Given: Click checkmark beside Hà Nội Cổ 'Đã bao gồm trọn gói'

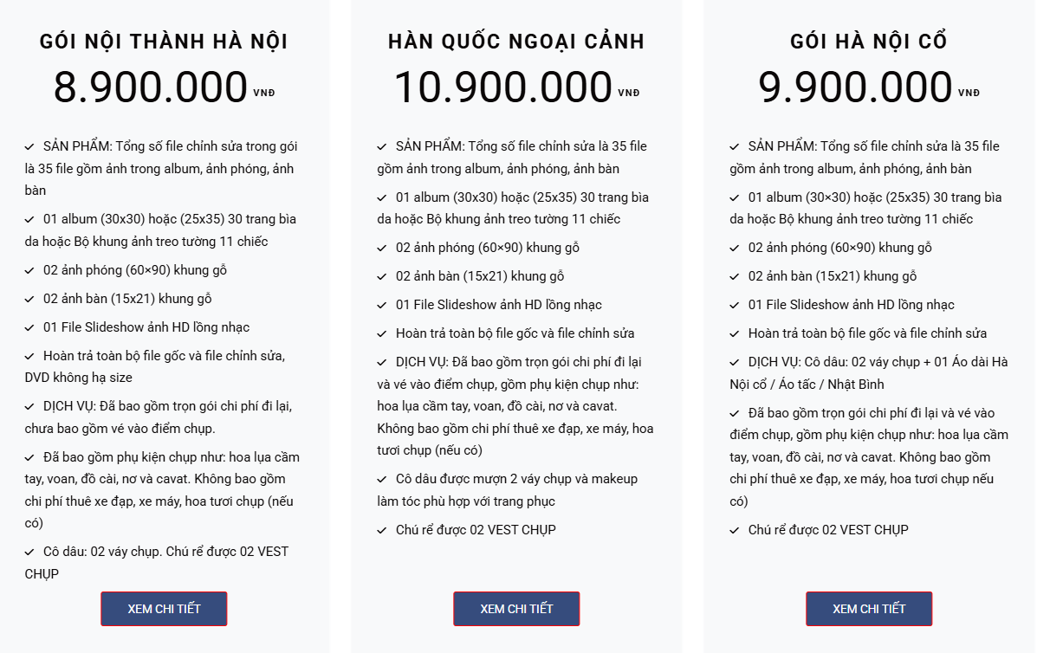Looking at the screenshot, I should [735, 414].
